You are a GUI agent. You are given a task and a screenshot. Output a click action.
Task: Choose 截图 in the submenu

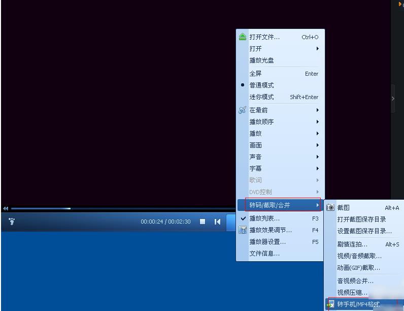click(x=364, y=208)
